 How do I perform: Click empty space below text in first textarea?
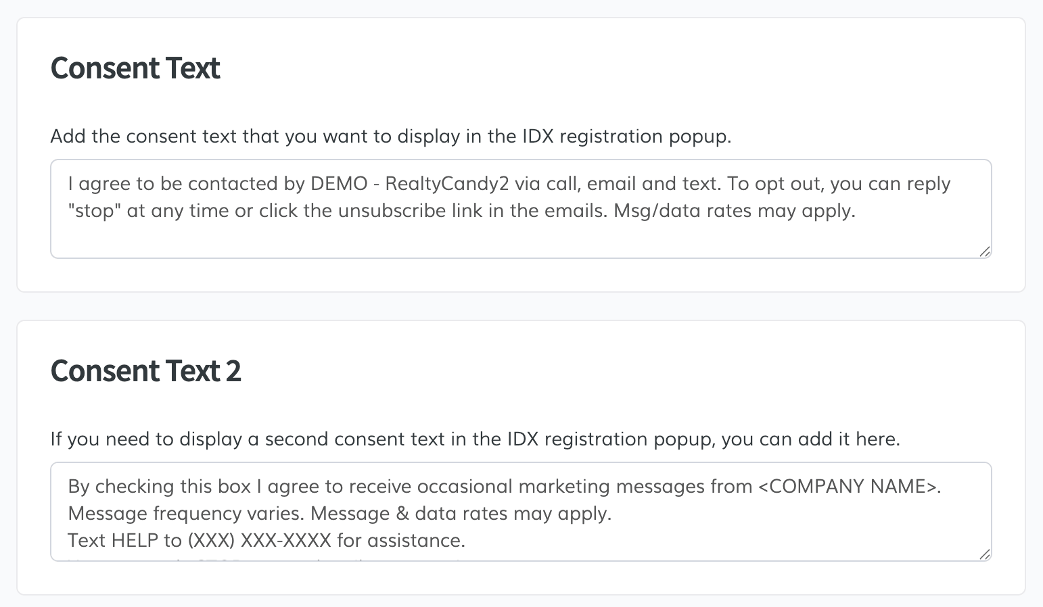pos(521,240)
